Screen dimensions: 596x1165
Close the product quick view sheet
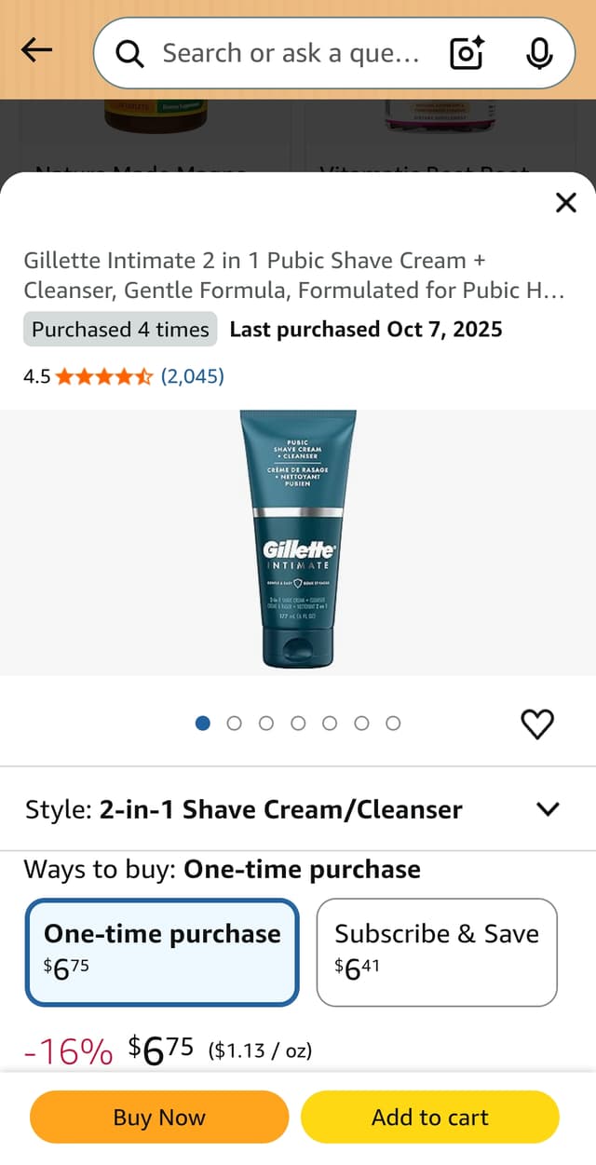565,202
